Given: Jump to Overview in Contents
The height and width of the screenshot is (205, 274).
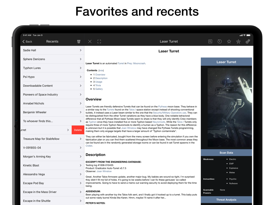Looking at the screenshot, I should pyautogui.click(x=100, y=75).
